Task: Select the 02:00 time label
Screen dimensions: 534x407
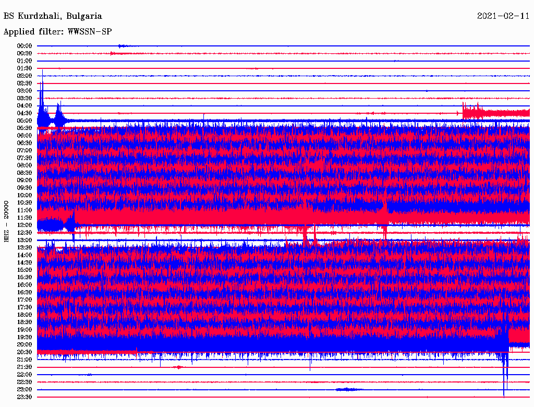Action: pyautogui.click(x=25, y=76)
